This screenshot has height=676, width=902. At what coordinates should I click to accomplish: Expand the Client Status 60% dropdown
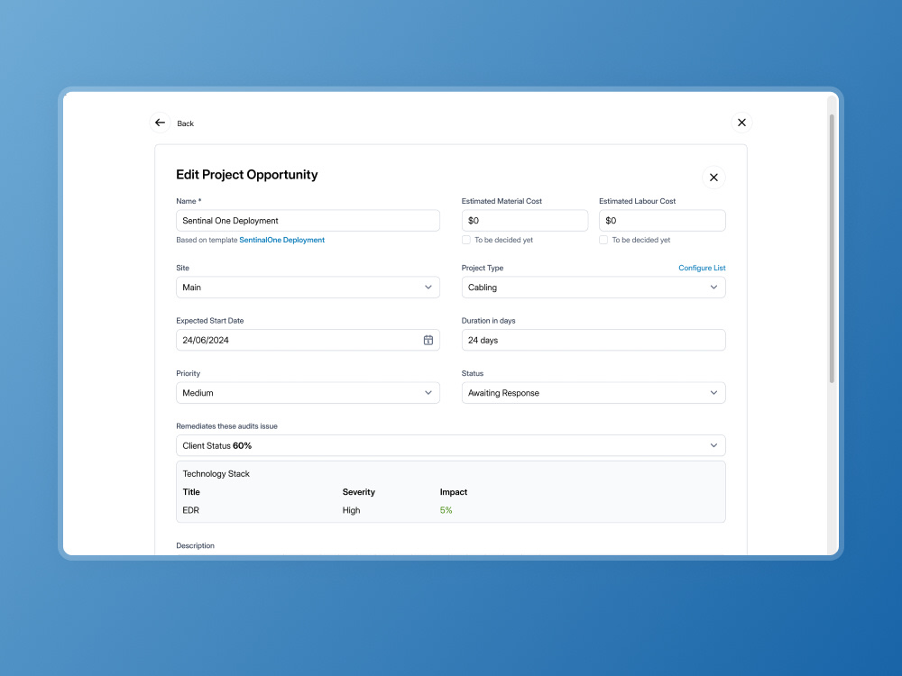click(450, 445)
